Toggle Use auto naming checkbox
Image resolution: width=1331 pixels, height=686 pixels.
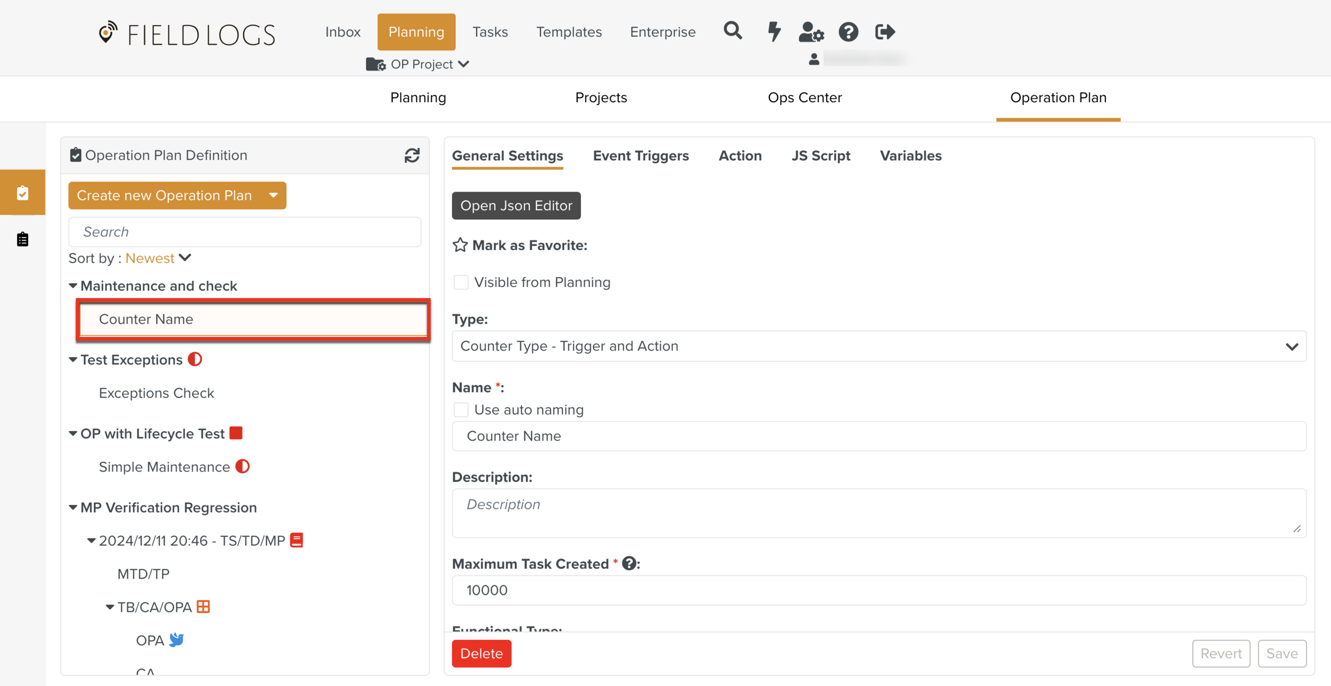click(461, 410)
